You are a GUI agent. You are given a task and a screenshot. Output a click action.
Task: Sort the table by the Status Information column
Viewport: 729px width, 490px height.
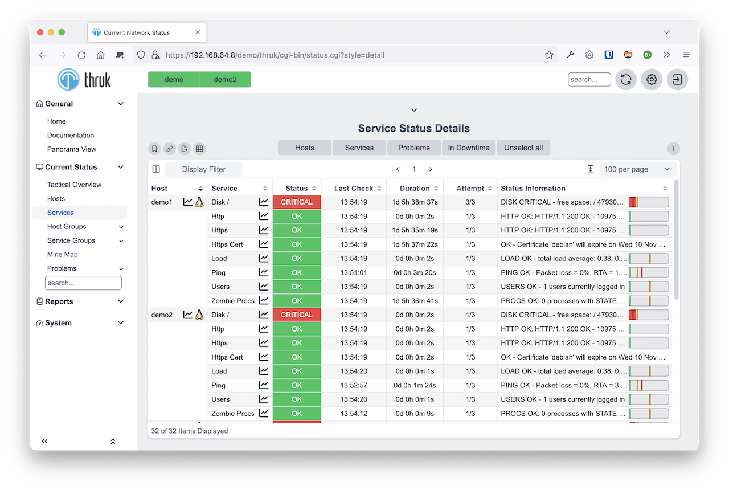click(x=665, y=189)
